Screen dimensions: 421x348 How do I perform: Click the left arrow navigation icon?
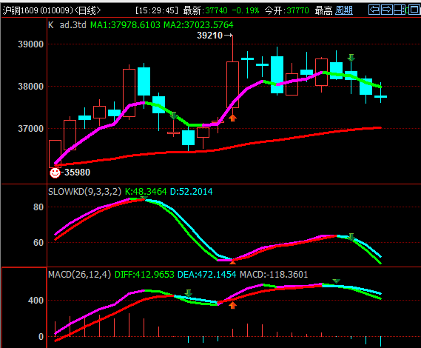[x=374, y=10]
